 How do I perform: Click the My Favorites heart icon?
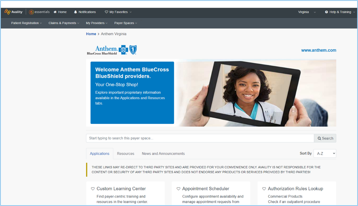point(106,12)
